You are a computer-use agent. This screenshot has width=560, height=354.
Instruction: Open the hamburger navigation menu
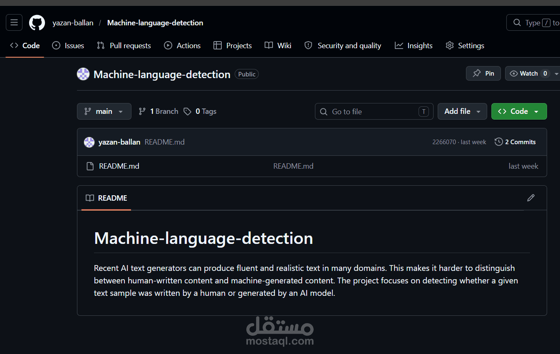[14, 22]
